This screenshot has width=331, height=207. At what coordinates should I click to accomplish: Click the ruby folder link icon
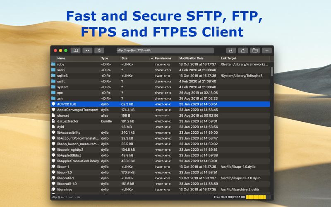(53, 64)
